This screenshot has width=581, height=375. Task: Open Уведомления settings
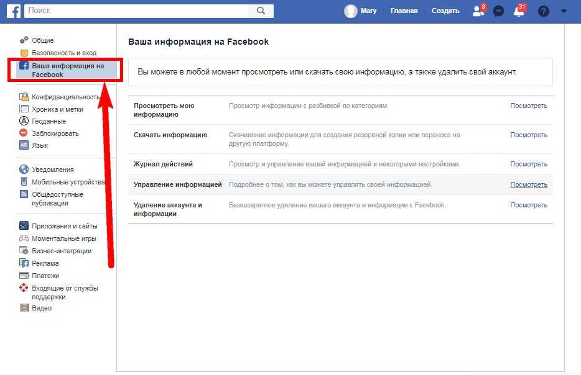(x=53, y=169)
